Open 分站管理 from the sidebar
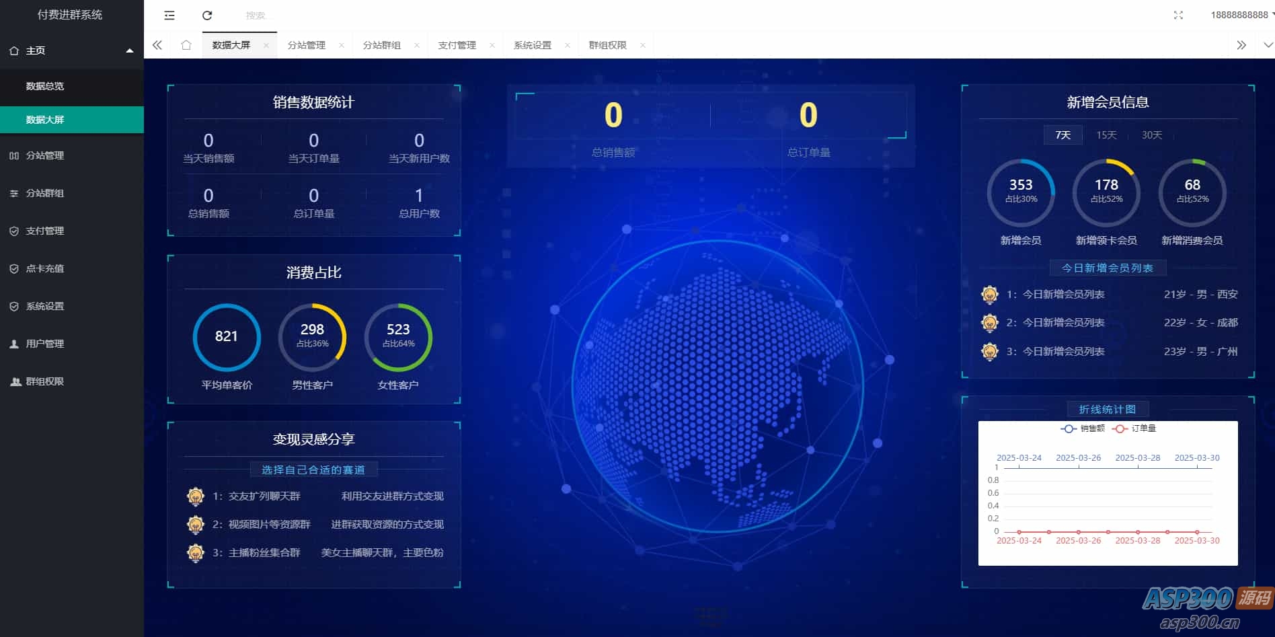The width and height of the screenshot is (1275, 637). click(x=44, y=155)
